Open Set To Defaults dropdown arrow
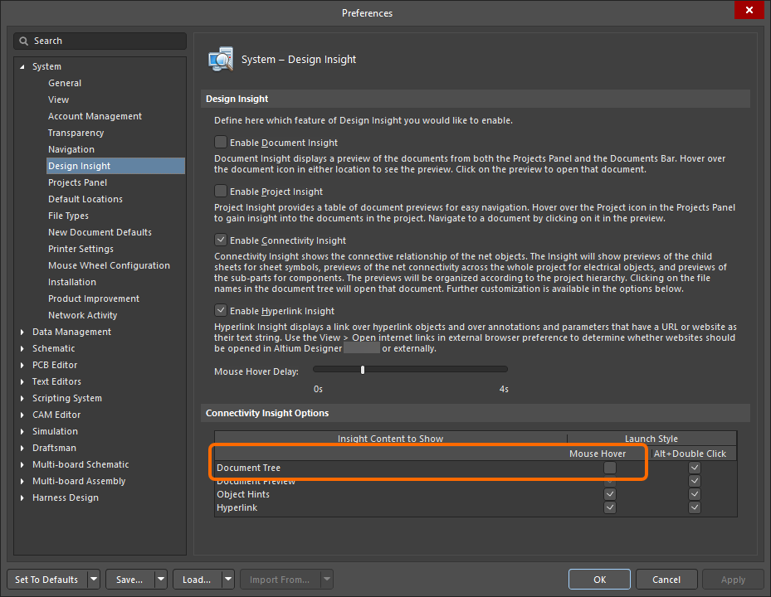771x597 pixels. tap(94, 580)
